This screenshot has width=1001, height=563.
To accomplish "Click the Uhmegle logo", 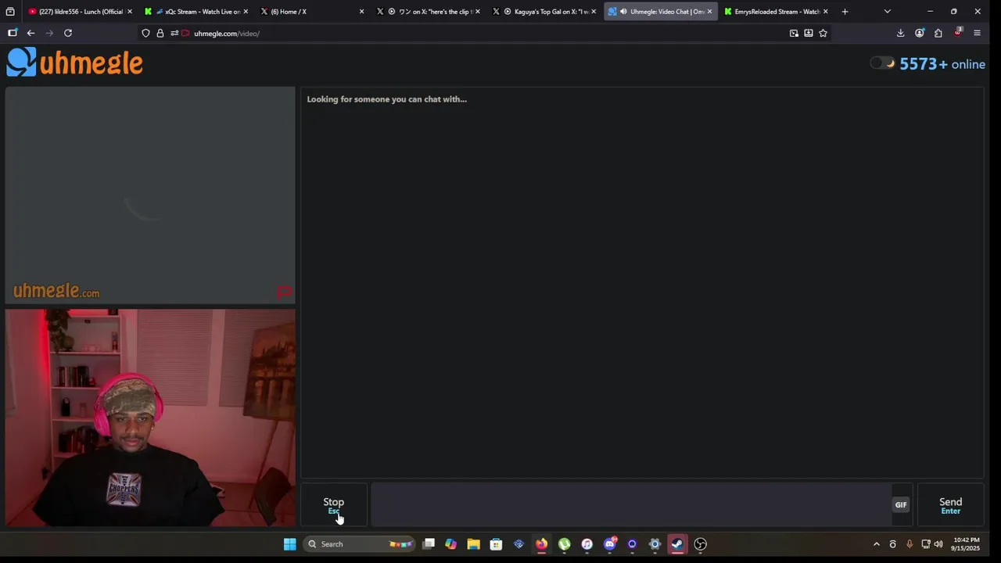I will point(75,63).
